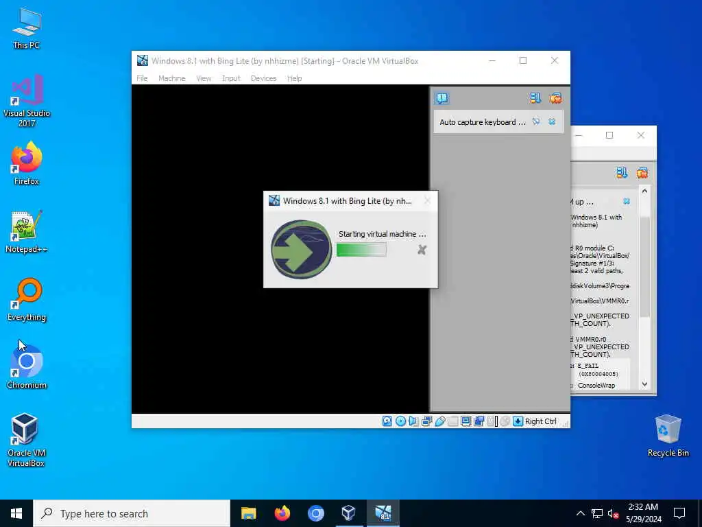Click the network adapters status icon

[426, 421]
